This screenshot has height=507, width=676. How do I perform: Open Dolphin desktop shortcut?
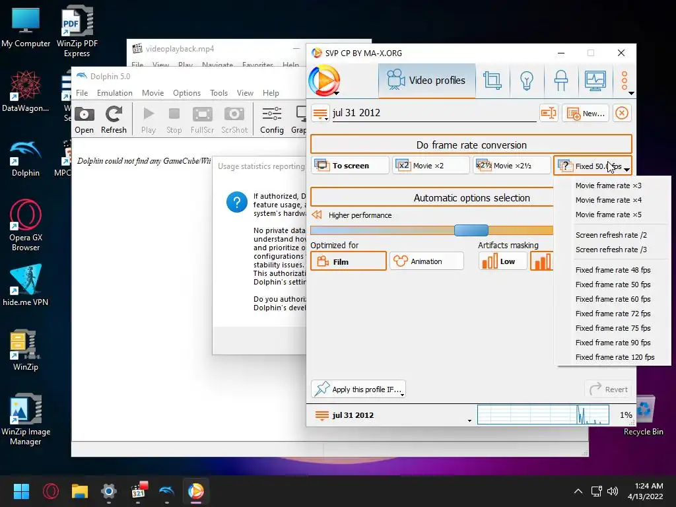pos(26,158)
